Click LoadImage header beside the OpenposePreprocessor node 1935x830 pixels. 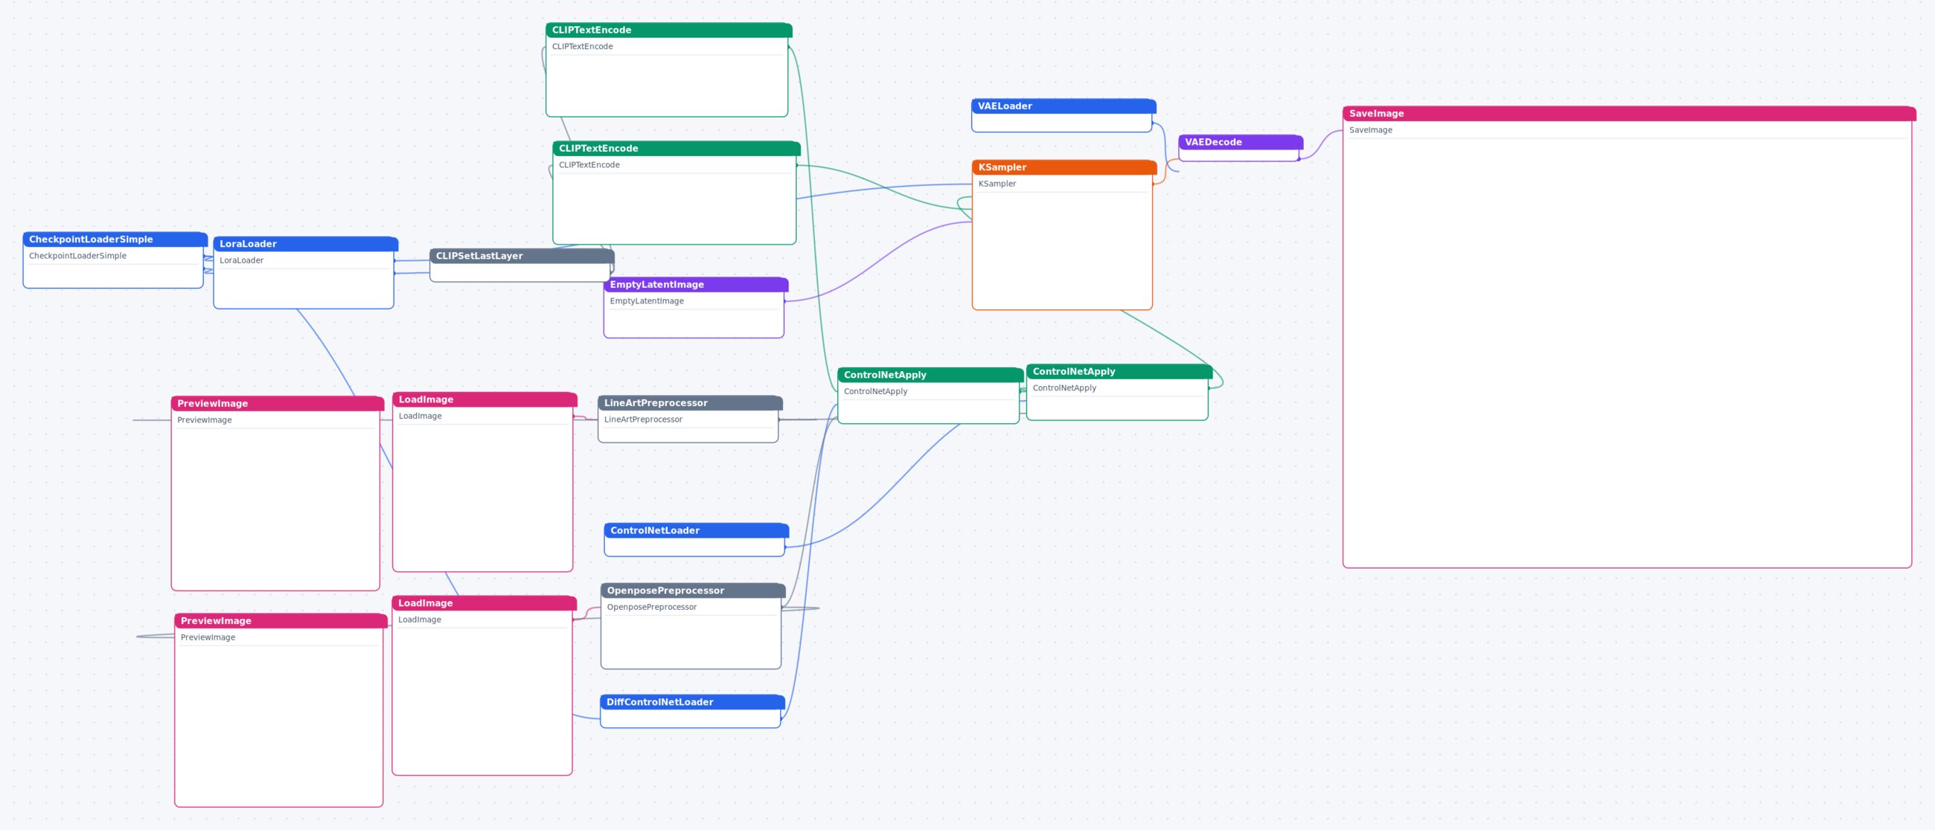click(x=484, y=603)
